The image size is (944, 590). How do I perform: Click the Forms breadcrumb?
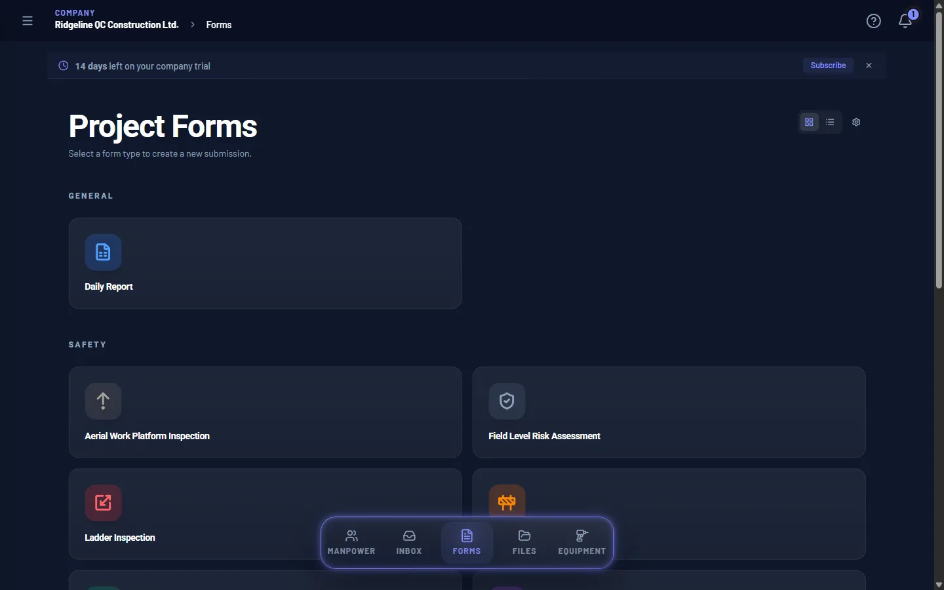(219, 25)
